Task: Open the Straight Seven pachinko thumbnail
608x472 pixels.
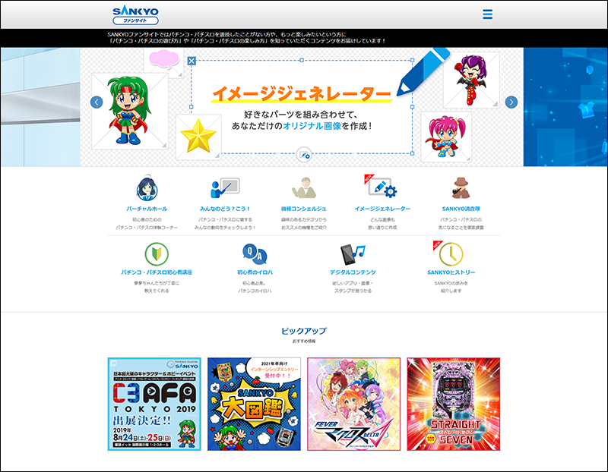Action: tap(453, 404)
